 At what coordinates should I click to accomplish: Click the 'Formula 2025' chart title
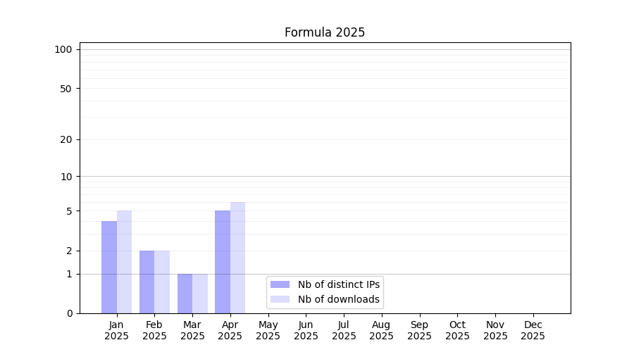pyautogui.click(x=325, y=32)
